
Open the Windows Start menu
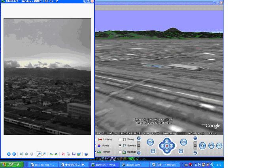pos(11,164)
